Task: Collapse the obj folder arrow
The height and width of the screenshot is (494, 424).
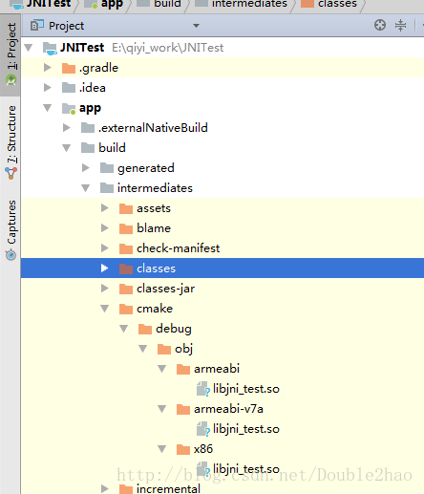Action: click(143, 349)
